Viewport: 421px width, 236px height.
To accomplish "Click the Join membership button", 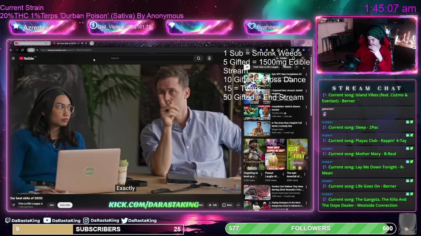I will click(52, 205).
